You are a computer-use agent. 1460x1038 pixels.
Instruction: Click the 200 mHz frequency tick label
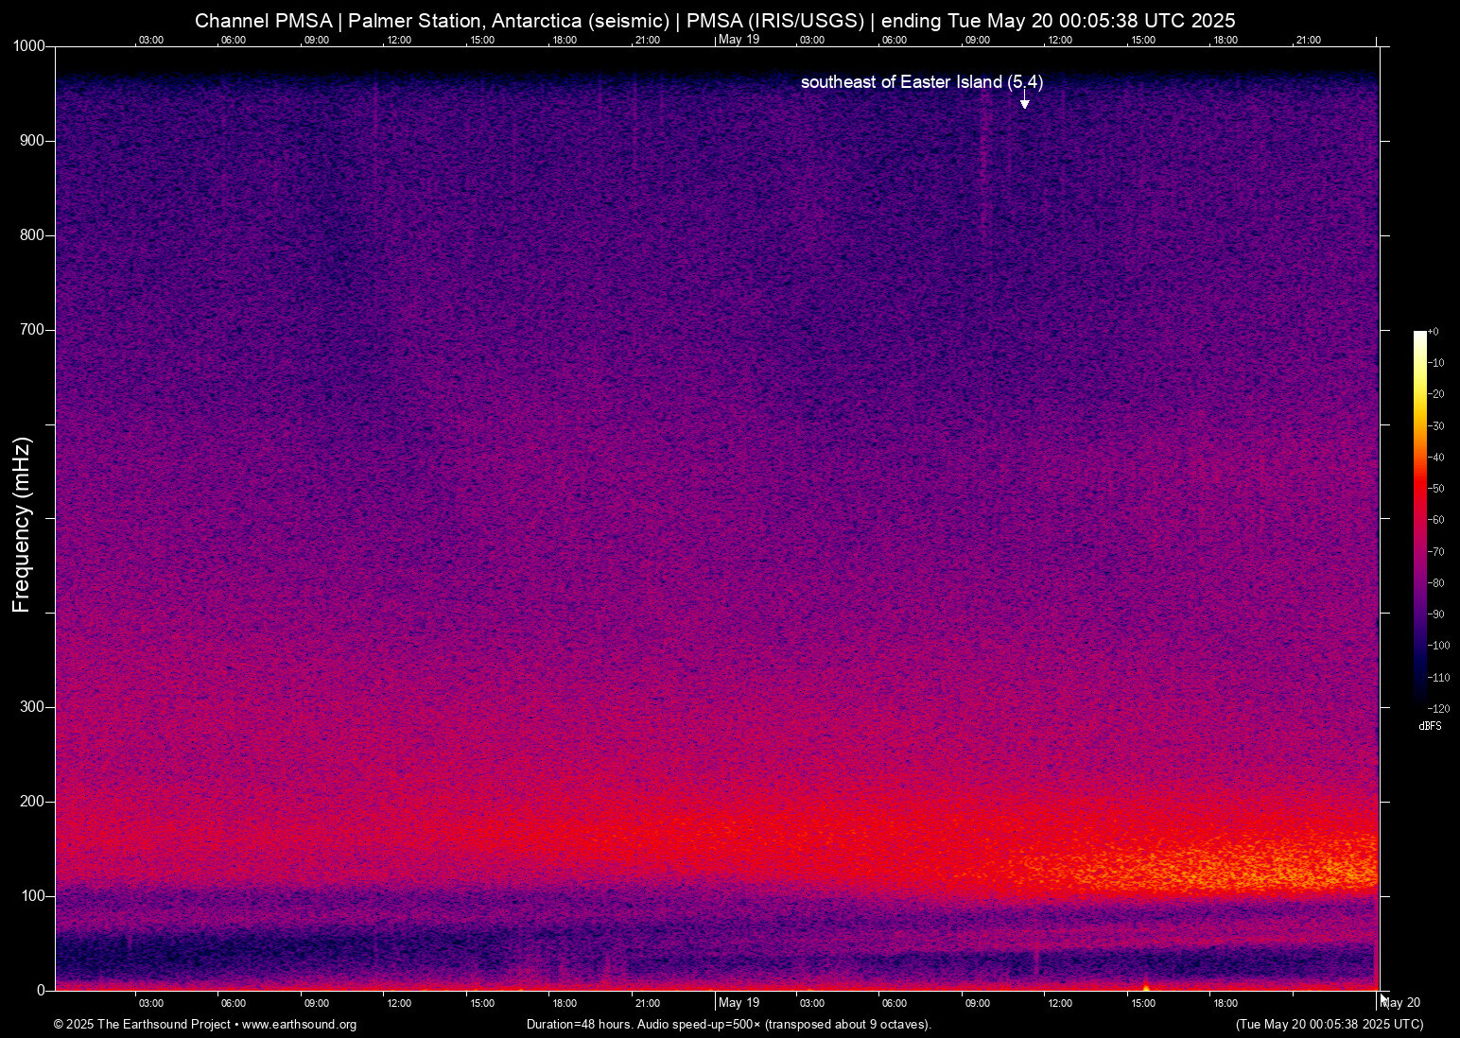[x=32, y=802]
